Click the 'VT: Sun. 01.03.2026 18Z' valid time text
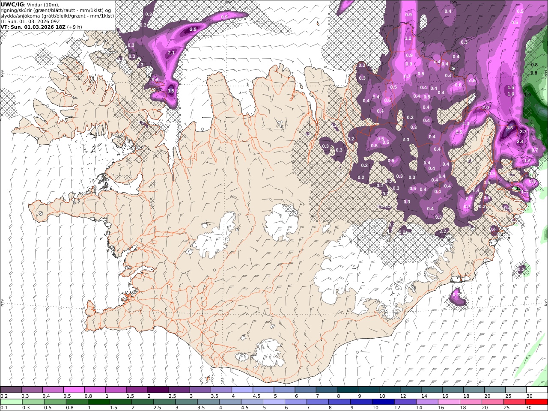This screenshot has height=411, width=548. tap(33, 27)
